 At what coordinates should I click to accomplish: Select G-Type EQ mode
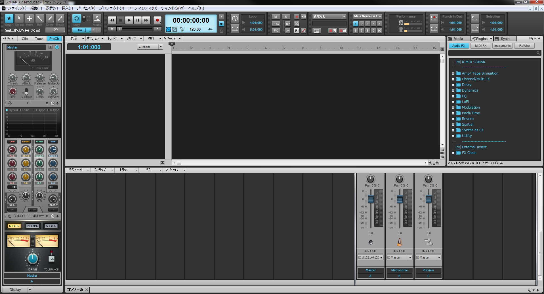(x=53, y=110)
